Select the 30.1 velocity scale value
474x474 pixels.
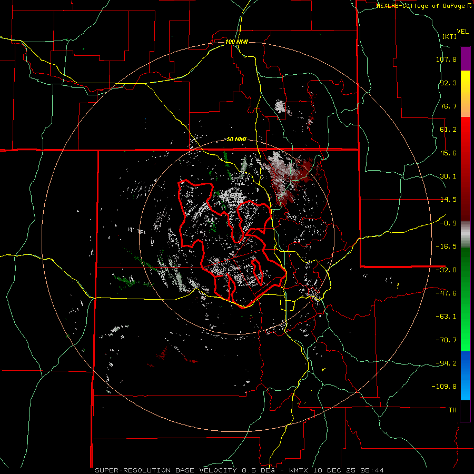point(448,176)
